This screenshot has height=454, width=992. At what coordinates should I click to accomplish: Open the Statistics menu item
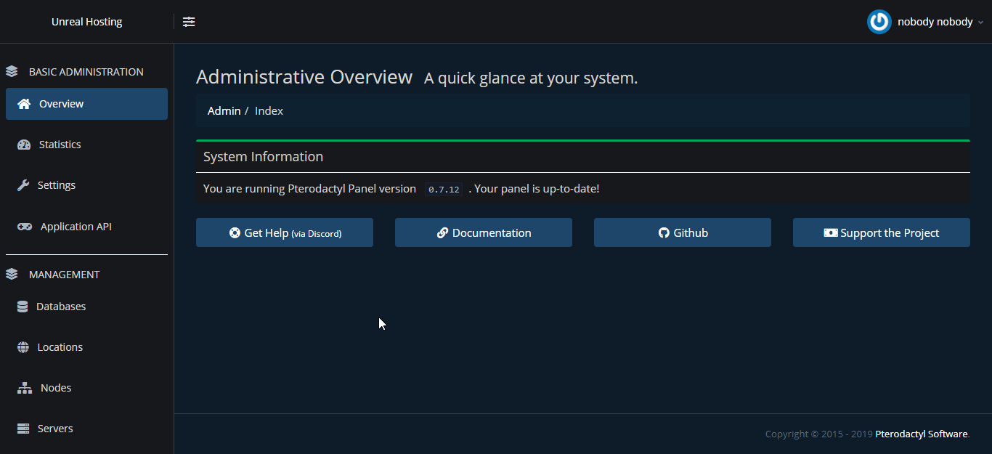60,145
